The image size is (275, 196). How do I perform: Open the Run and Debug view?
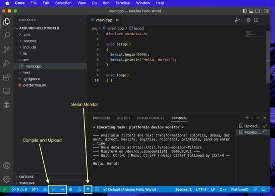(x=7, y=63)
